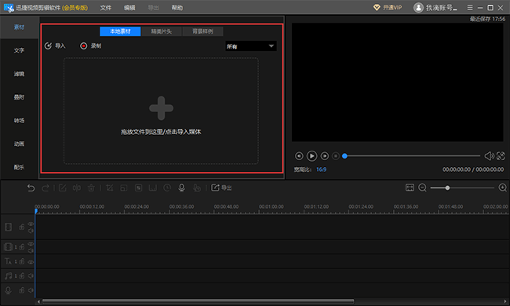The image size is (510, 306).
Task: Click the 导入 import button
Action: [x=55, y=46]
